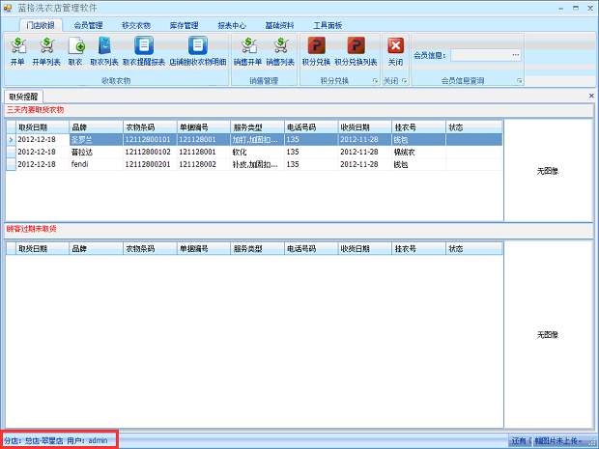The image size is (599, 449).
Task: Click the 销售开单 icon
Action: pos(248,45)
